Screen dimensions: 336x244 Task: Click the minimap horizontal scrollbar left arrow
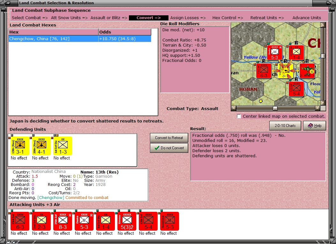pos(234,108)
